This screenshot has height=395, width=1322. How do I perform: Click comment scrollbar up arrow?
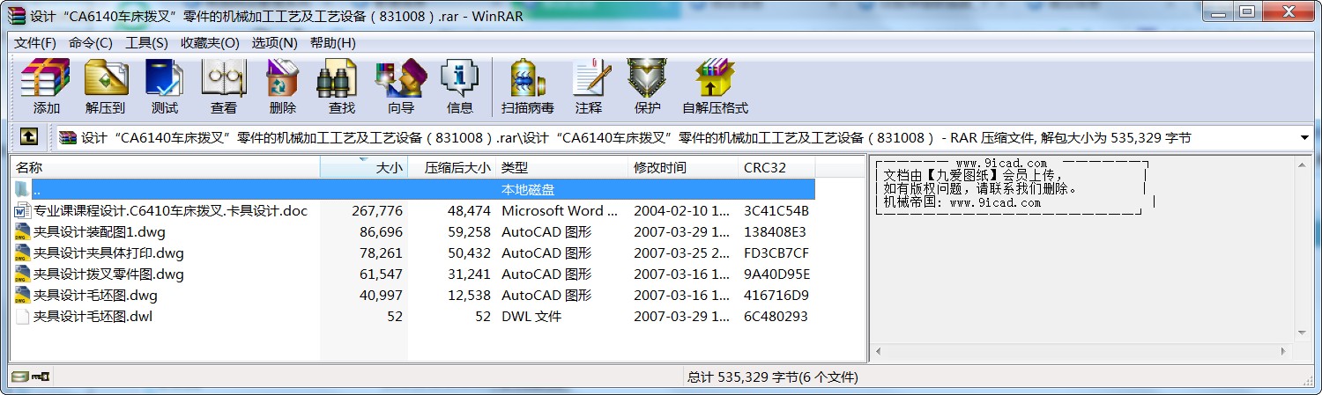pyautogui.click(x=1303, y=165)
